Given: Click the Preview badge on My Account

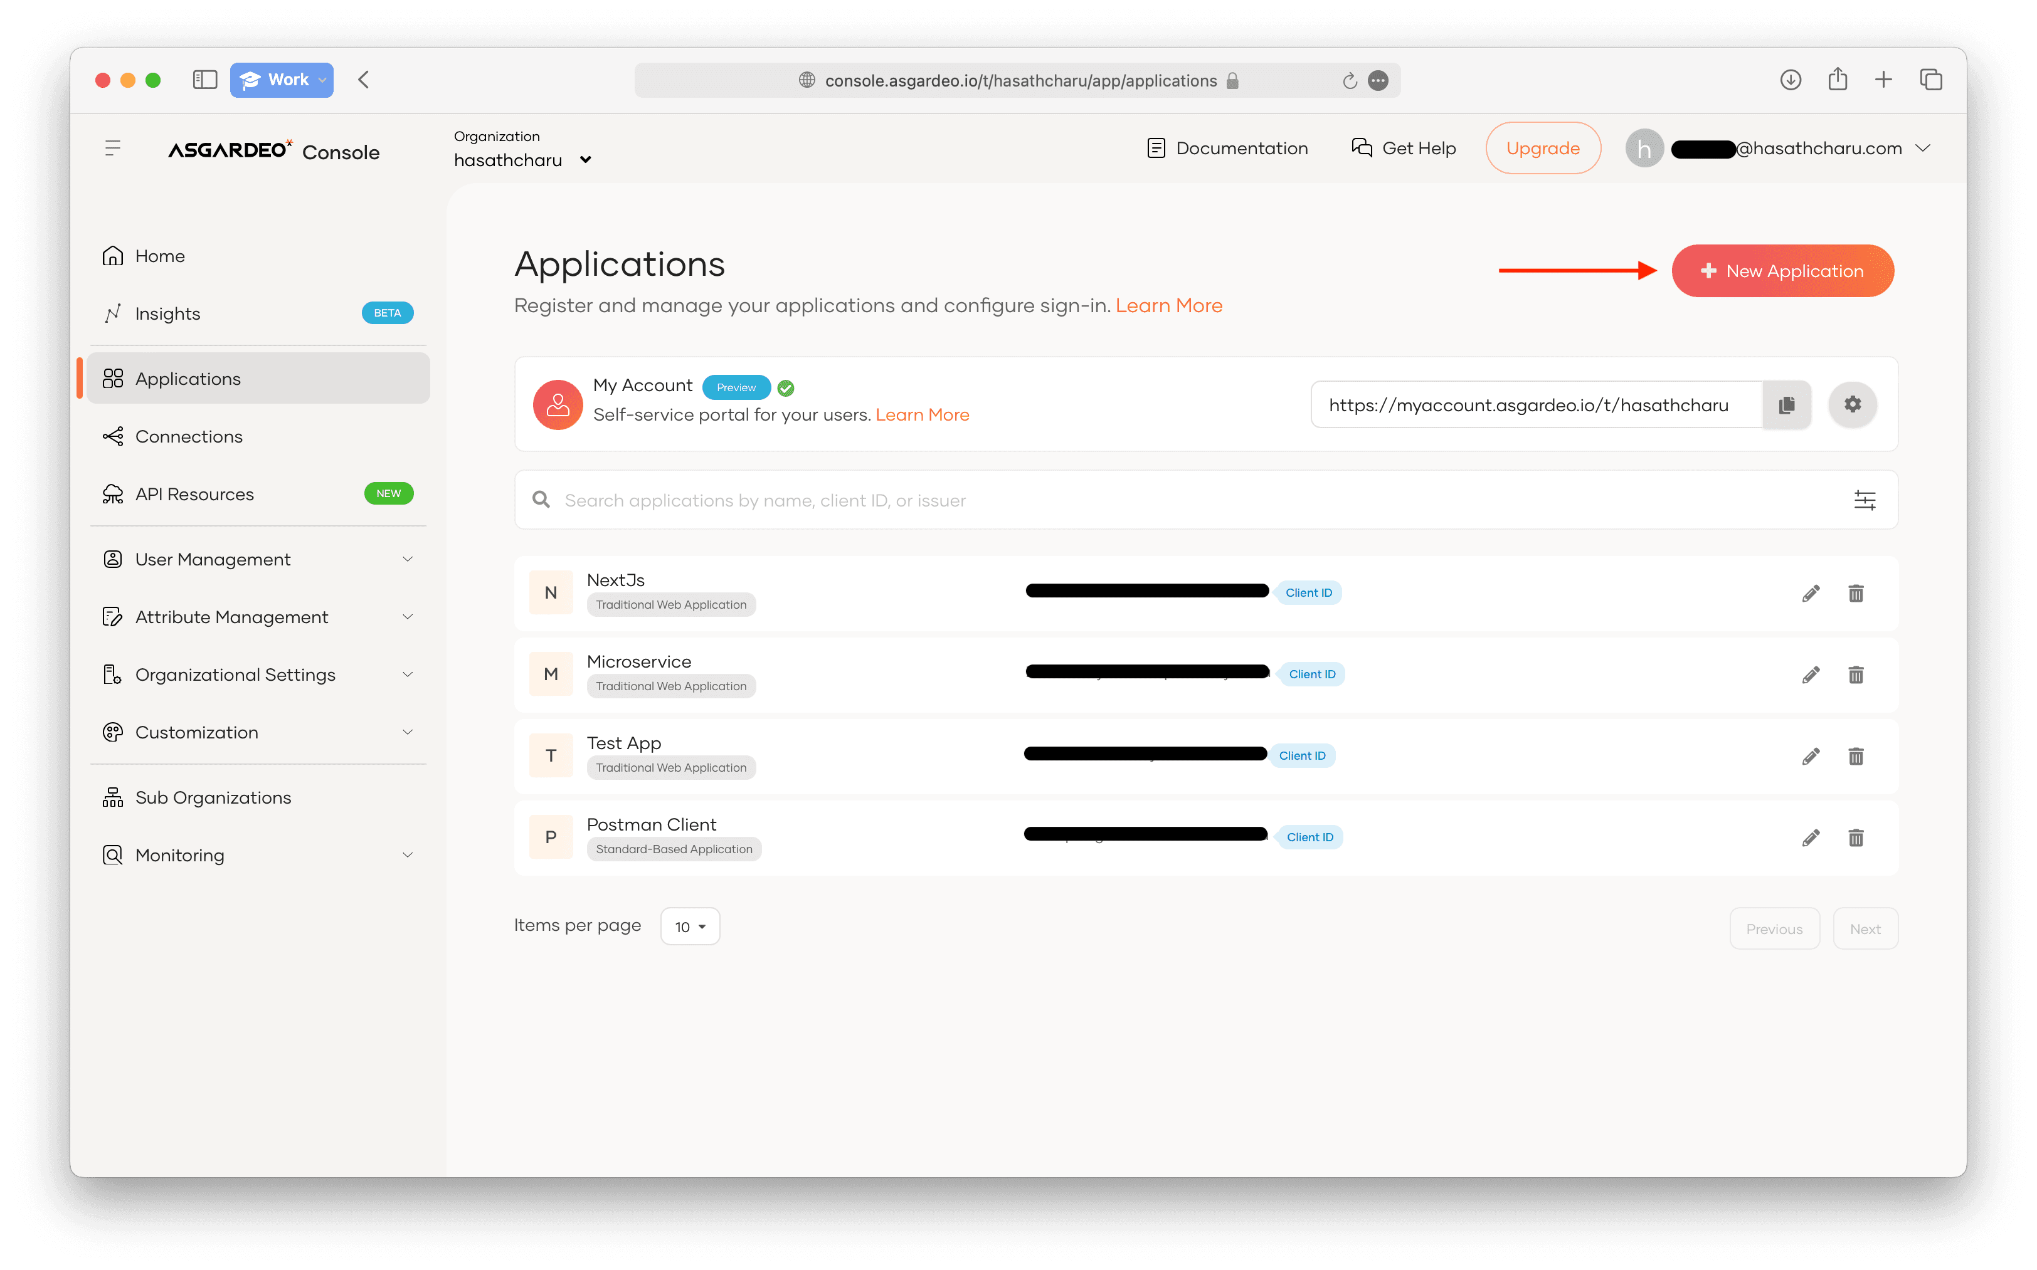Looking at the screenshot, I should 736,387.
